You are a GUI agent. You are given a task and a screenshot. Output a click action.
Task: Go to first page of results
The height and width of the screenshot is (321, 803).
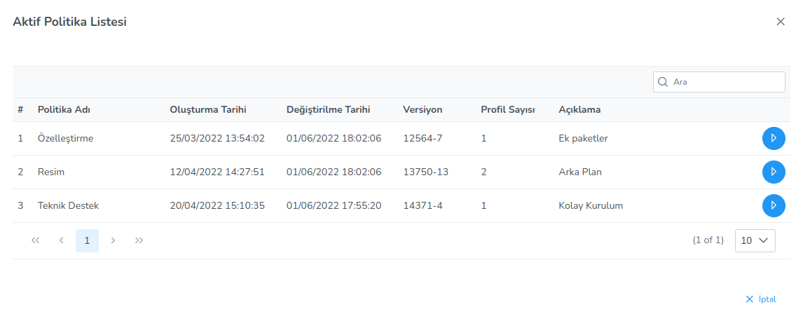coord(36,240)
